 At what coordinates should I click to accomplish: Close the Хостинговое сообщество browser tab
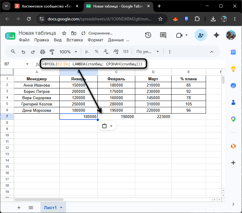pyautogui.click(x=77, y=6)
